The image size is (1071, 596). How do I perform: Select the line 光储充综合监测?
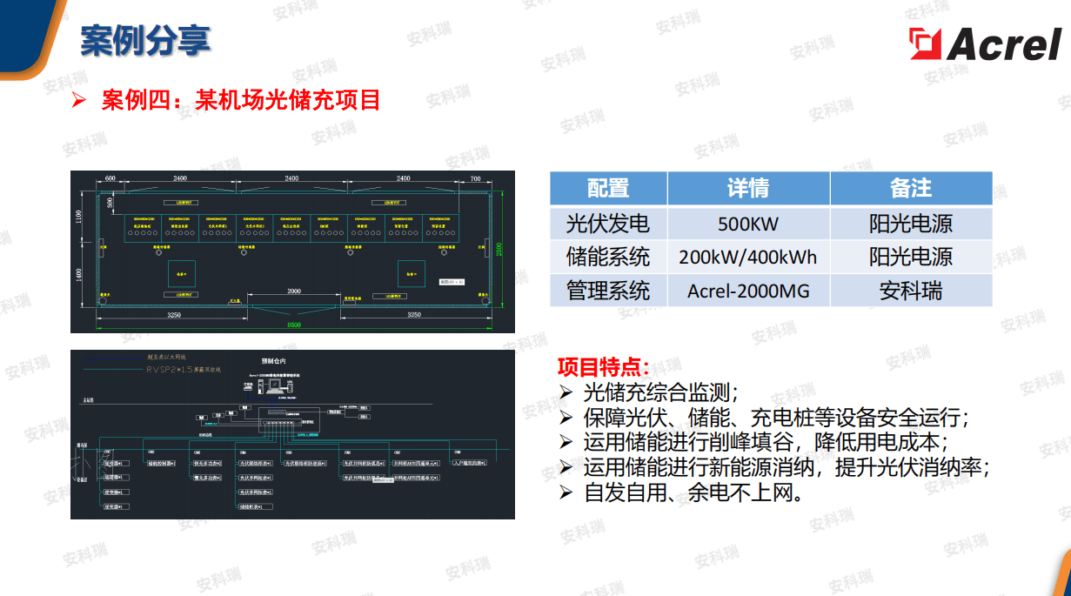[x=662, y=392]
